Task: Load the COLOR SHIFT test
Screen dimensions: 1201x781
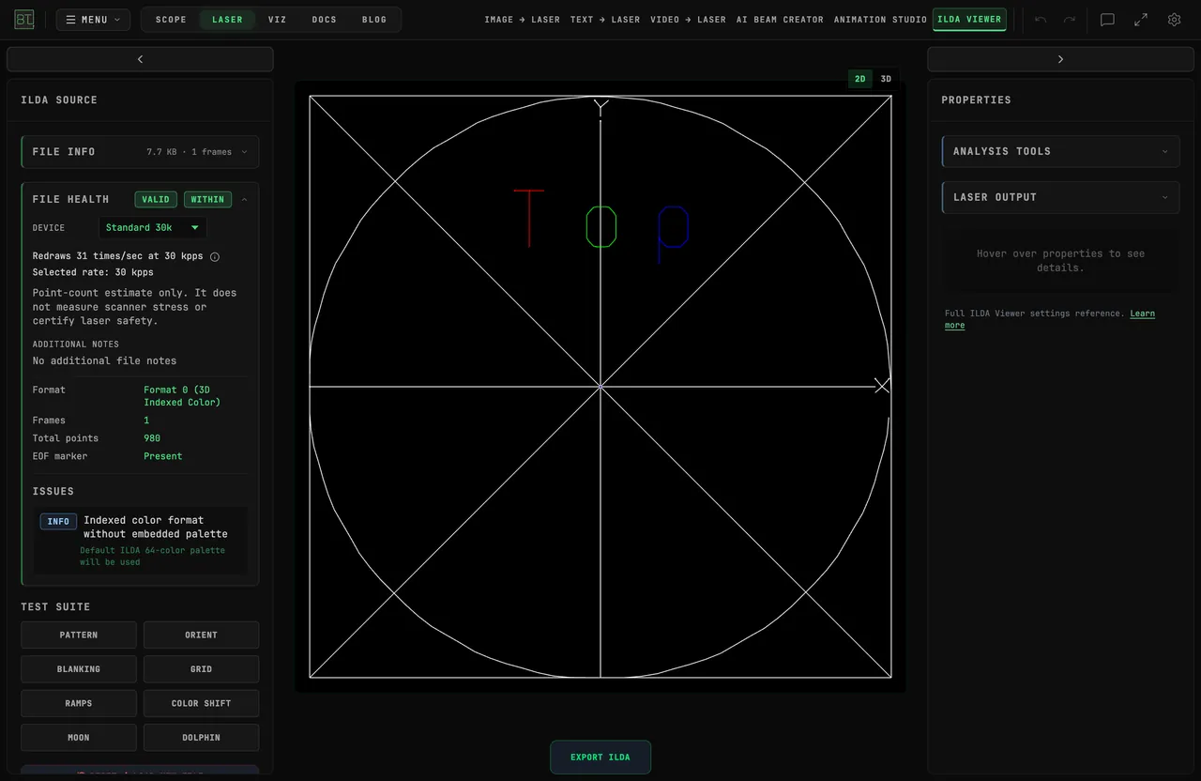Action: (201, 703)
